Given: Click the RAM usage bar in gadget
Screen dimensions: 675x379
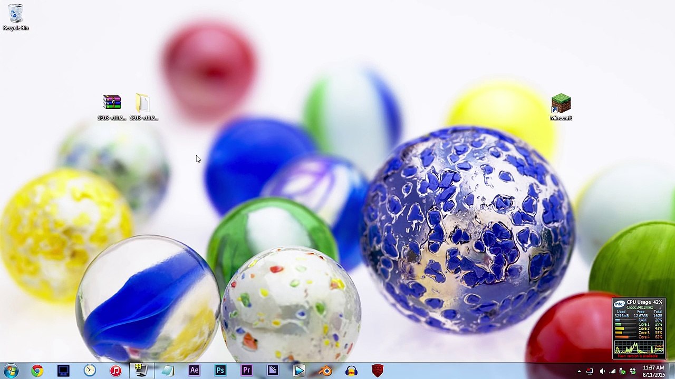Looking at the screenshot, I should coord(626,320).
